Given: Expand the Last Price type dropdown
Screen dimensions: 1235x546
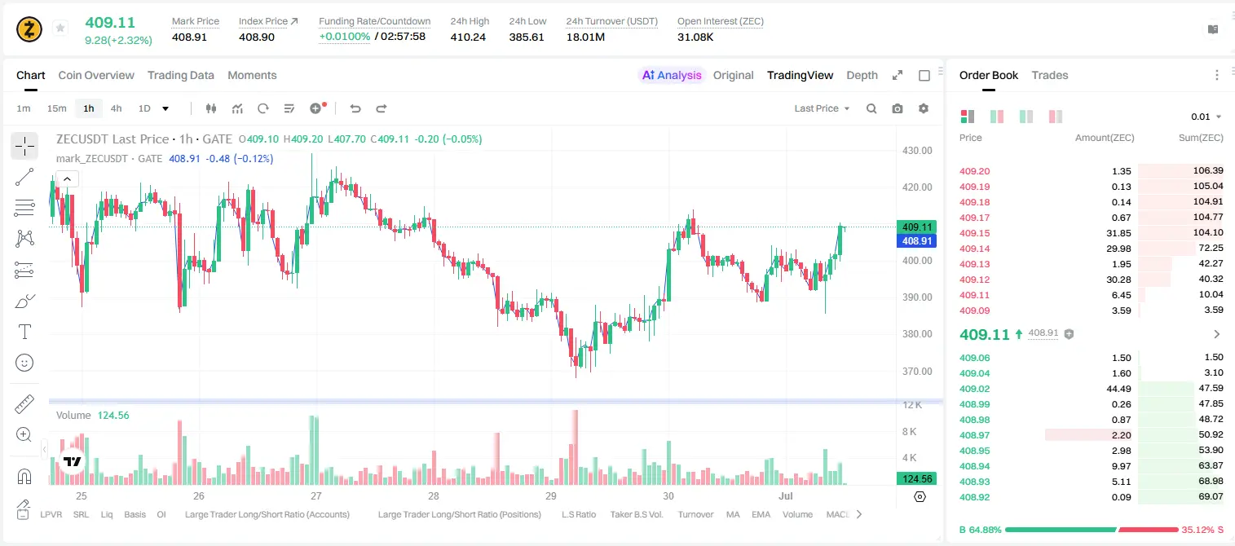Looking at the screenshot, I should pos(822,108).
